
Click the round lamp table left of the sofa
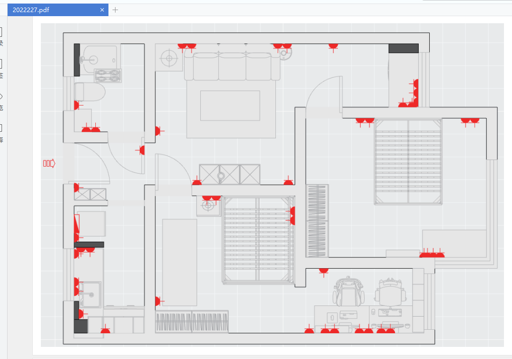tap(169, 58)
